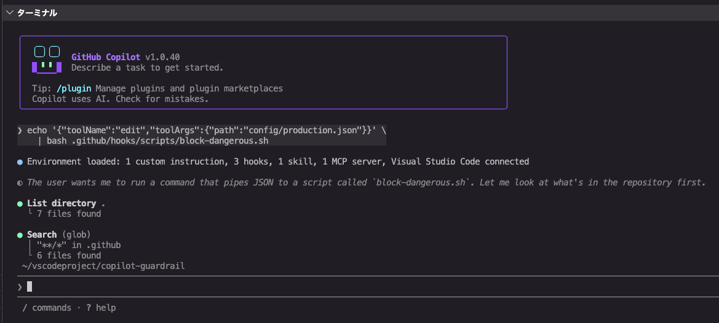This screenshot has width=719, height=323.
Task: Click the '7 files found' result
Action: (x=69, y=214)
